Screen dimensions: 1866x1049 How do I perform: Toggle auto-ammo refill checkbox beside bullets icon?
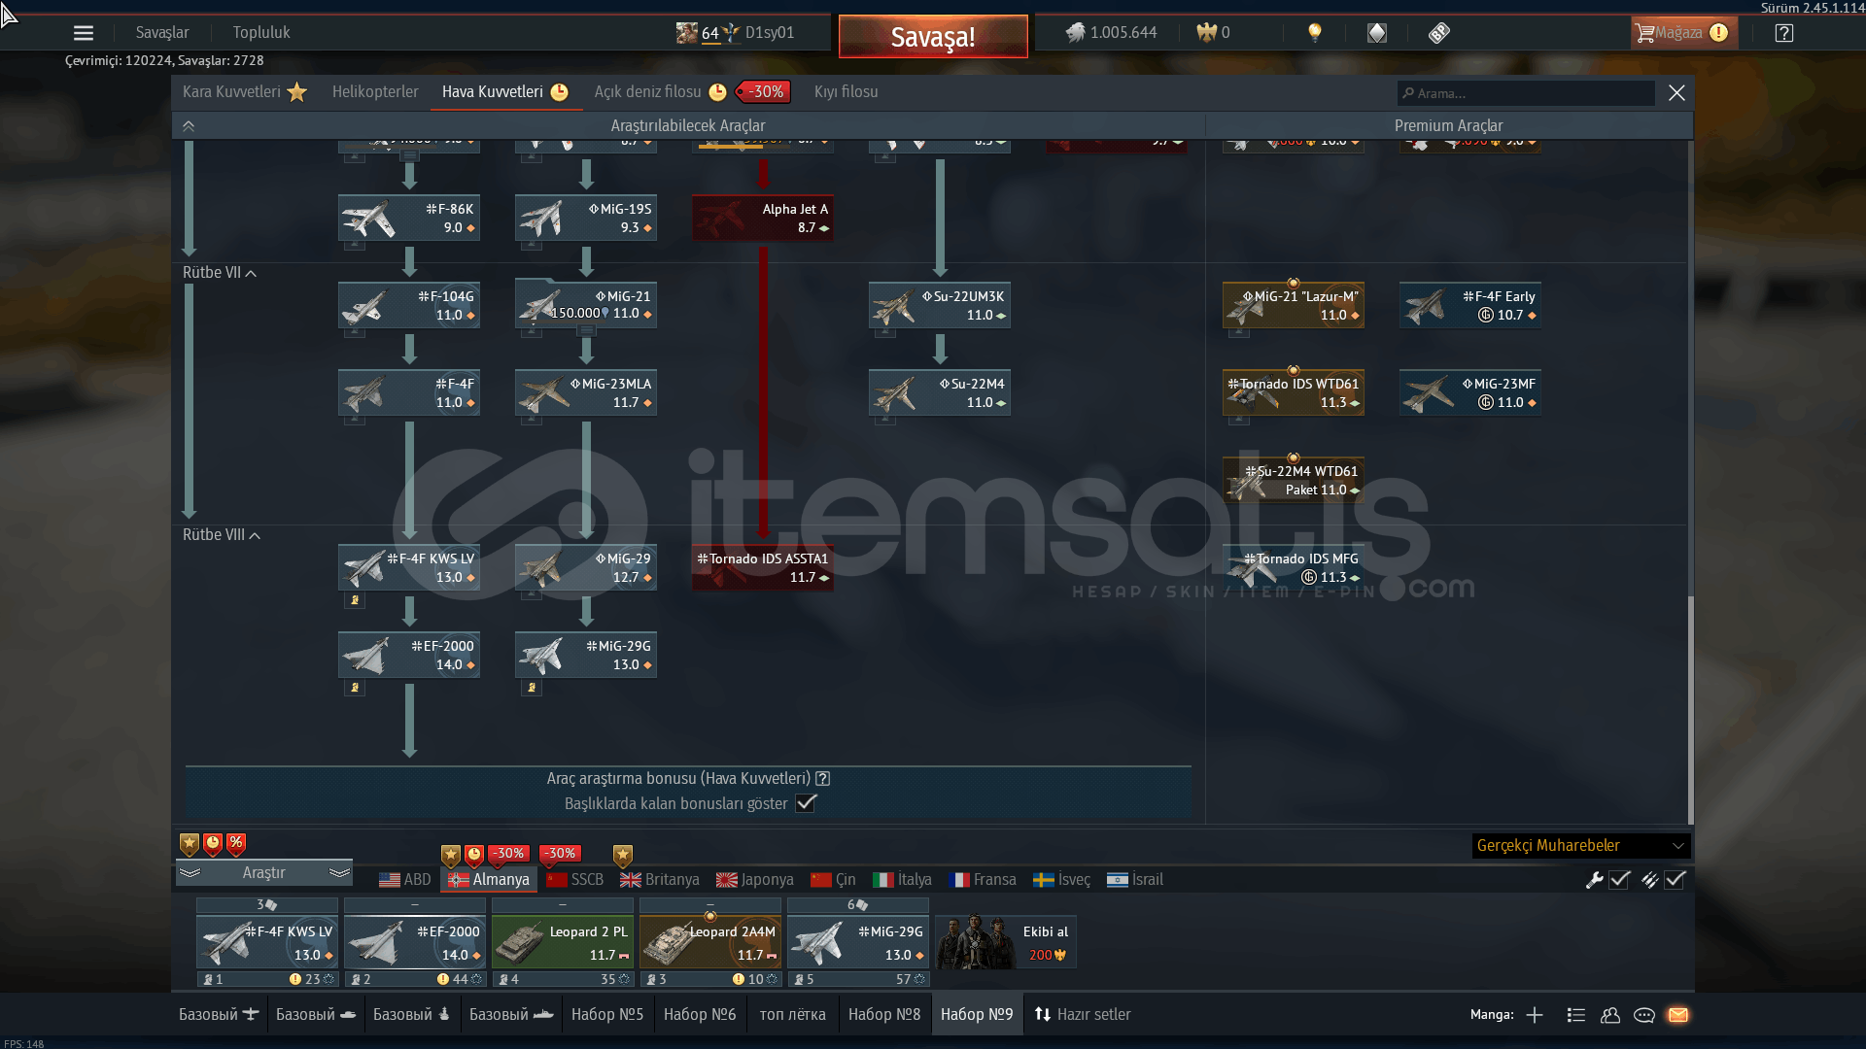(x=1675, y=880)
